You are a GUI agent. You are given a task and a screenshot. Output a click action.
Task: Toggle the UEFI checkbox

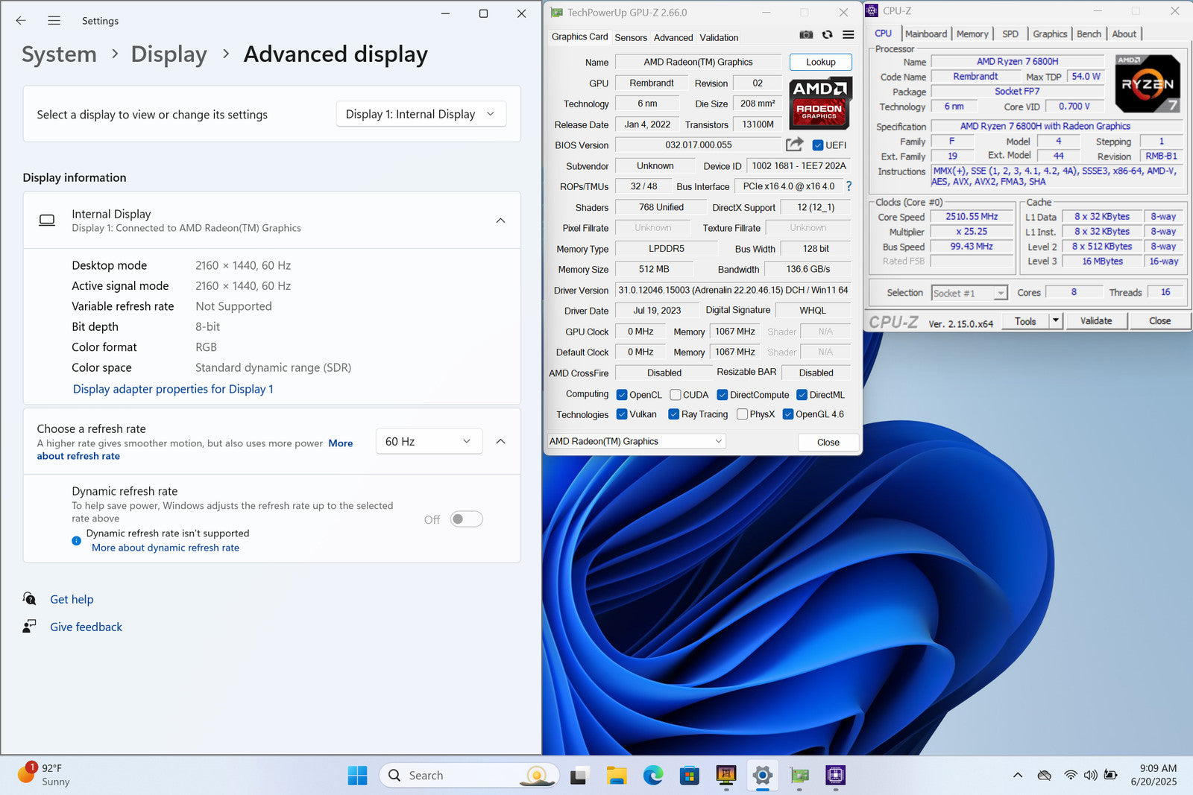[818, 145]
